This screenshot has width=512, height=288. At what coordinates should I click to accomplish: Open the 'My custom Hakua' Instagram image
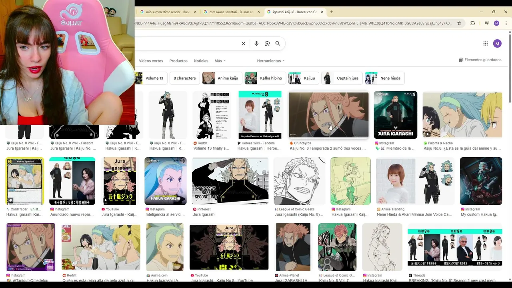(x=481, y=181)
